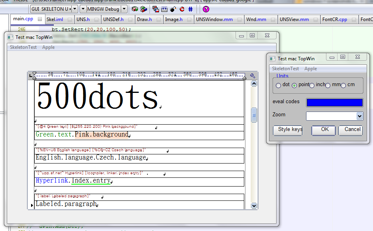
Task: Click the wrench icon beside the ruler
Action: pos(253,75)
